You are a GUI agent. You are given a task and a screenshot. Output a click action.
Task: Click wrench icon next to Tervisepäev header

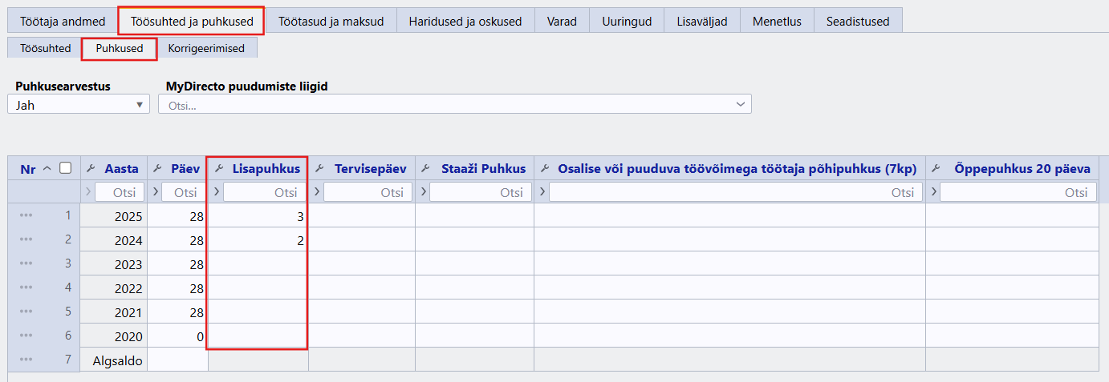(319, 168)
